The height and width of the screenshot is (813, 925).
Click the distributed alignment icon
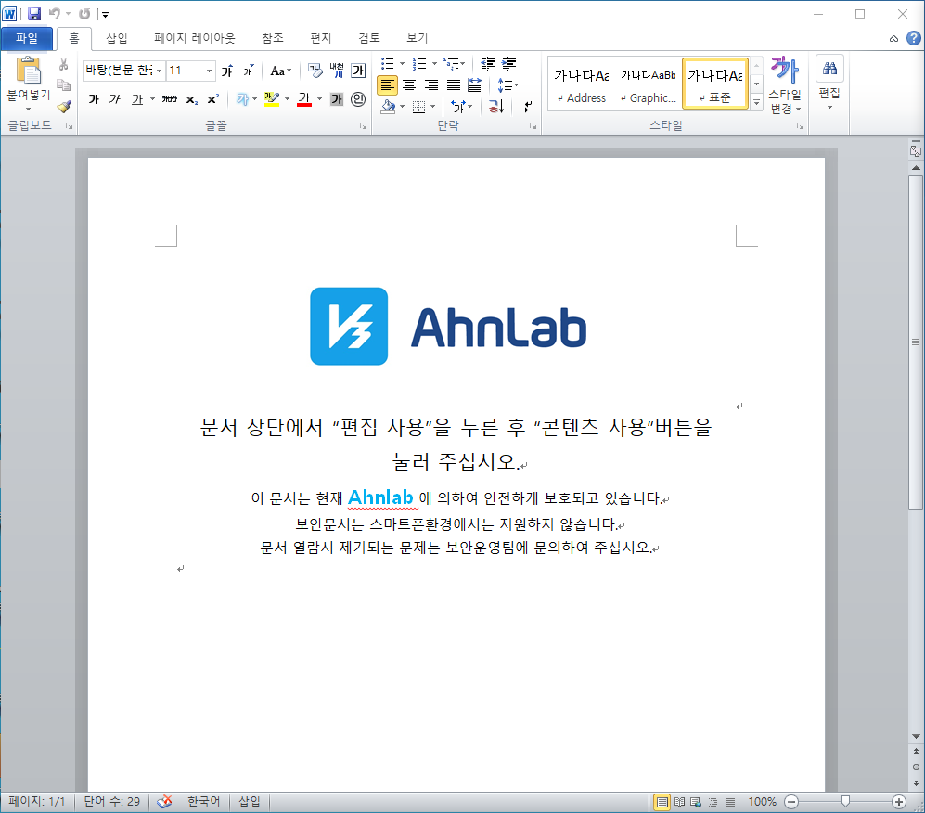tap(475, 85)
